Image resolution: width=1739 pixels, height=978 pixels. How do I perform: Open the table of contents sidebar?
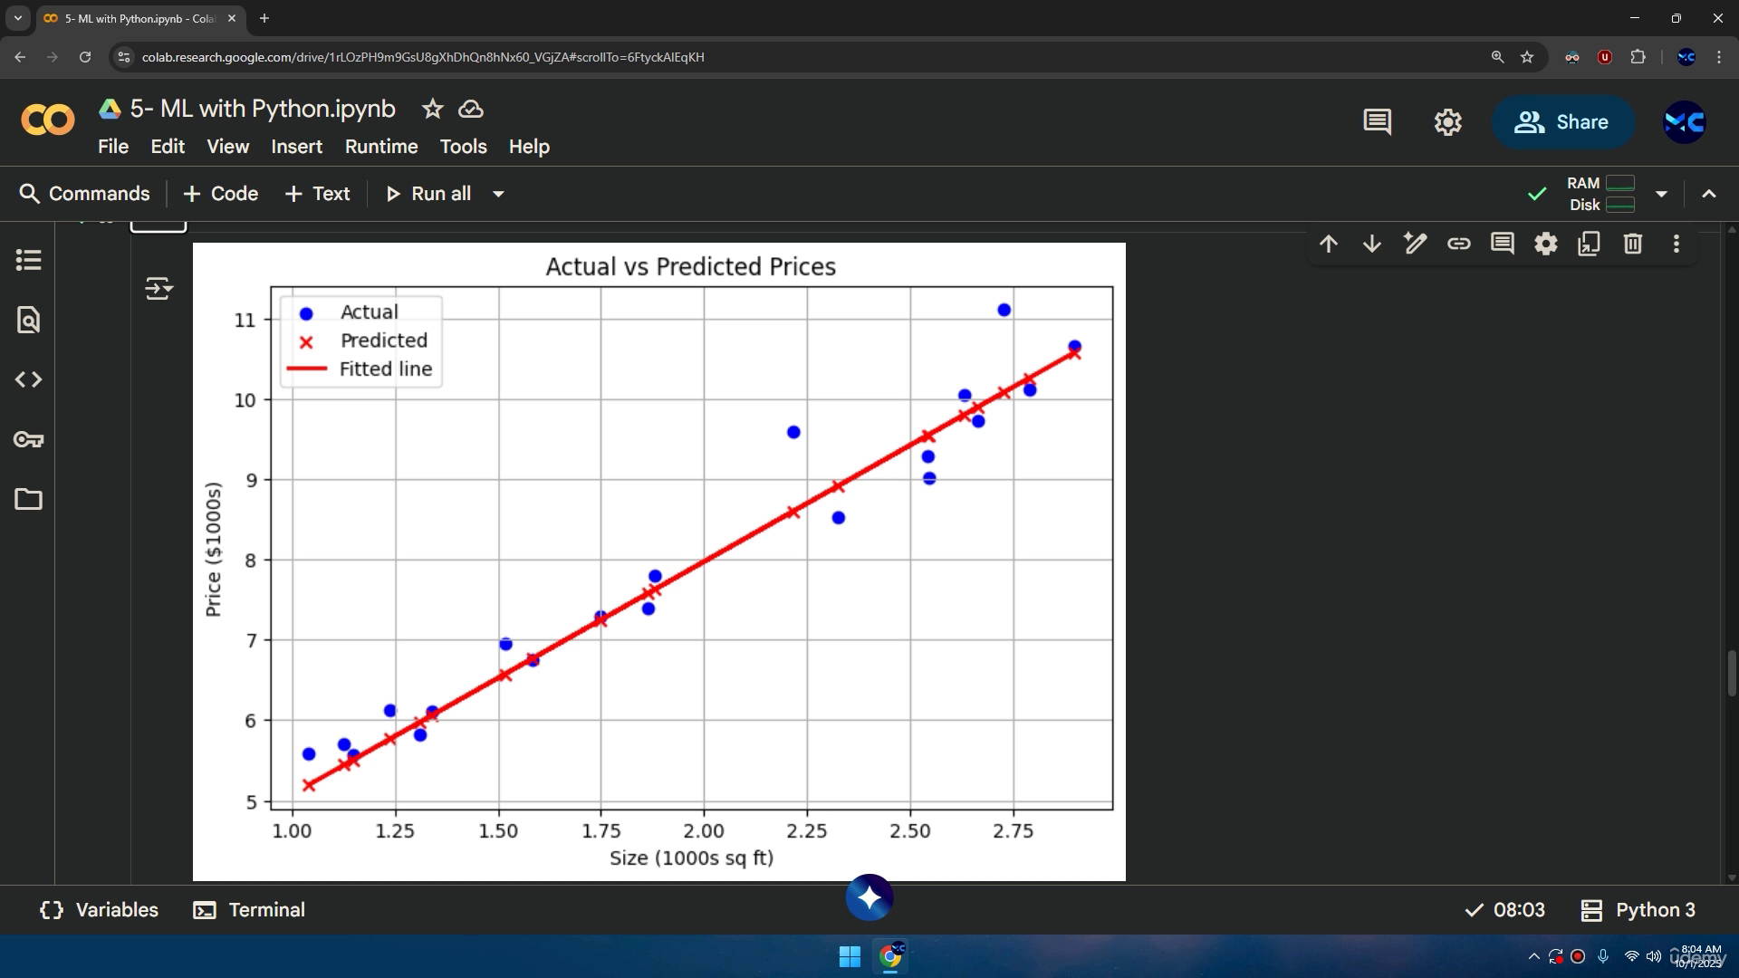(x=29, y=260)
